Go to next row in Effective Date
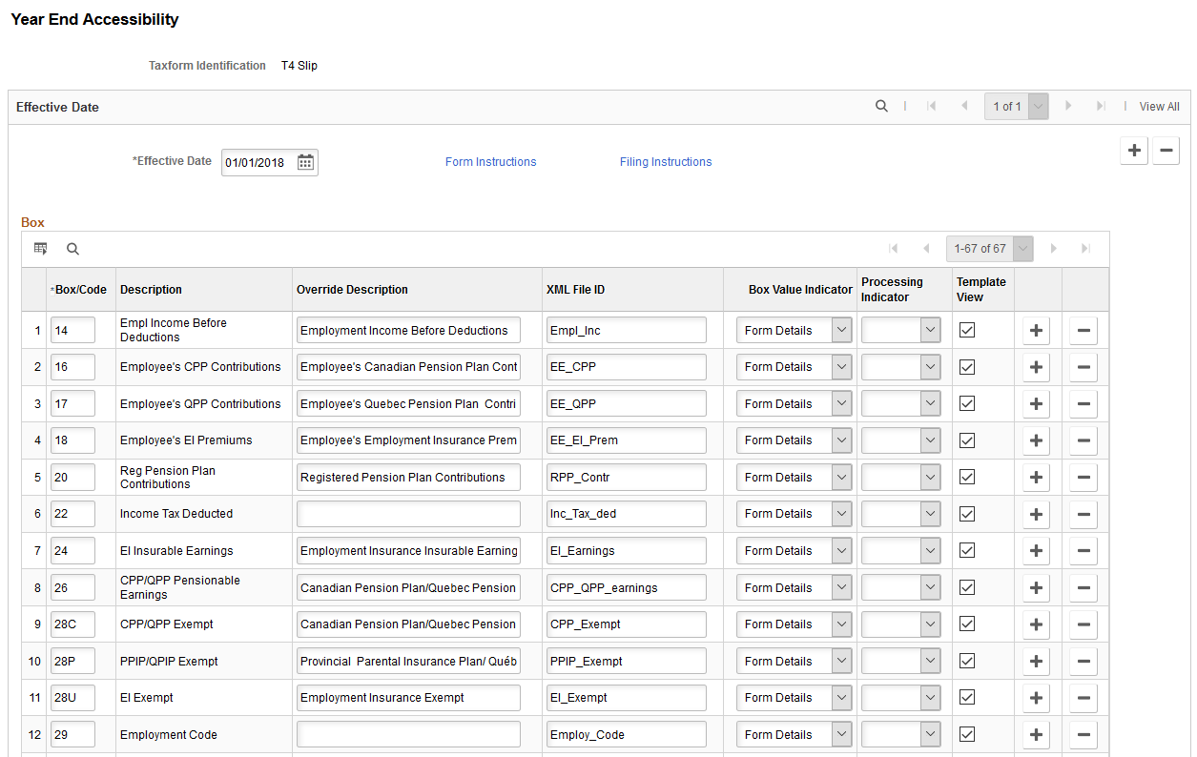This screenshot has height=757, width=1197. point(1067,107)
